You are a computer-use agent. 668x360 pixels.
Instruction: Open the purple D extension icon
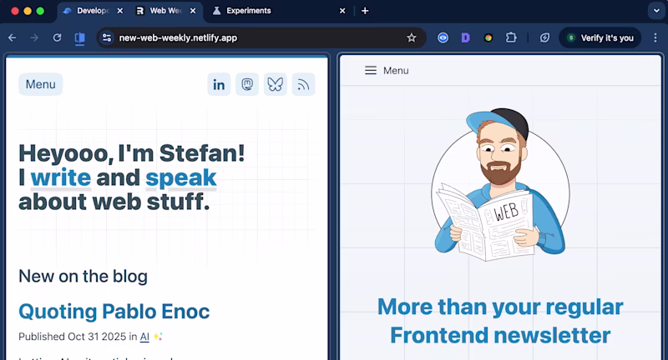point(465,37)
